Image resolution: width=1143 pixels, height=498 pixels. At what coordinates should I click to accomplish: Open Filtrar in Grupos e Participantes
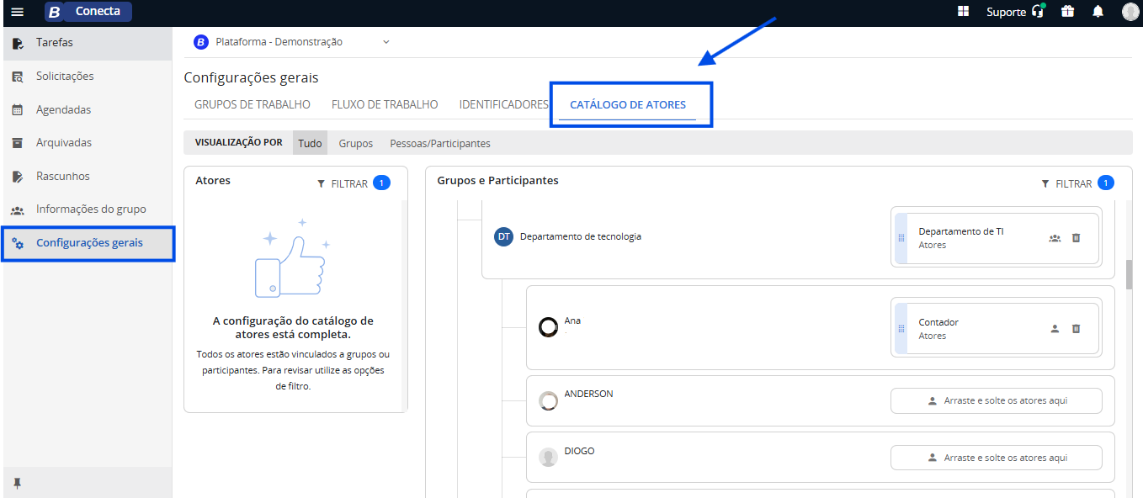tap(1066, 183)
